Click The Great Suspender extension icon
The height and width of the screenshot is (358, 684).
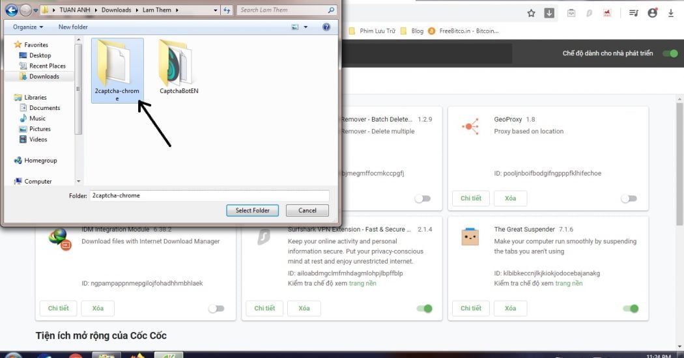tap(470, 237)
